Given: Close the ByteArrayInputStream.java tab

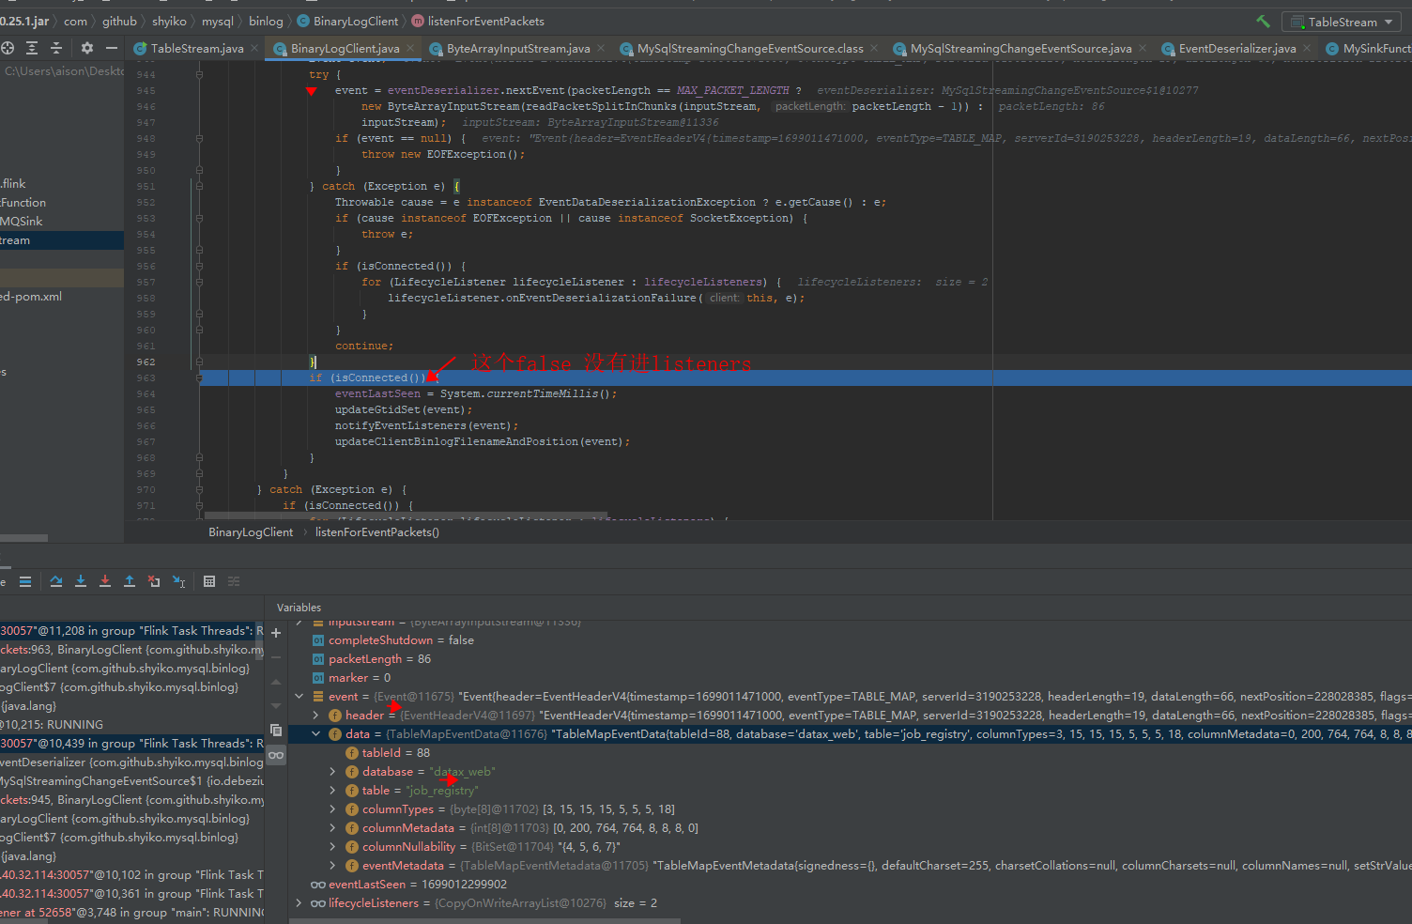Looking at the screenshot, I should click(x=601, y=48).
